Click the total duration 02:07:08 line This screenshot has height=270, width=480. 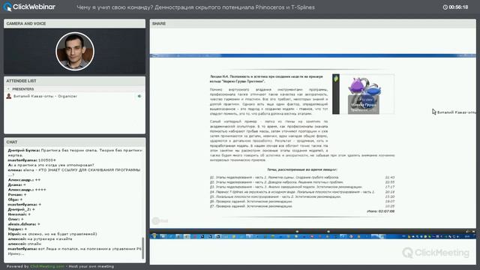(x=380, y=211)
